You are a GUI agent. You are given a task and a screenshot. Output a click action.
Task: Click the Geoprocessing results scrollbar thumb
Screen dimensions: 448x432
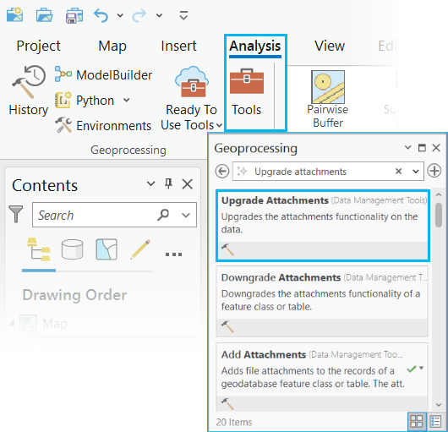[x=439, y=215]
